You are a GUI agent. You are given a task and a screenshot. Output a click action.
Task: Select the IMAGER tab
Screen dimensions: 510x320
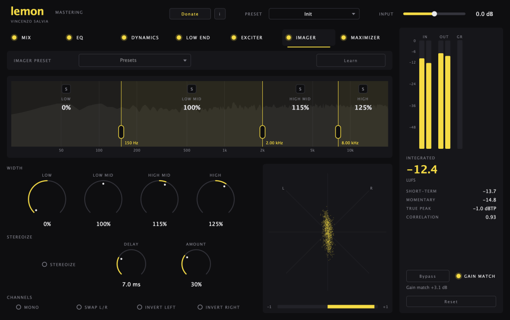pyautogui.click(x=306, y=38)
